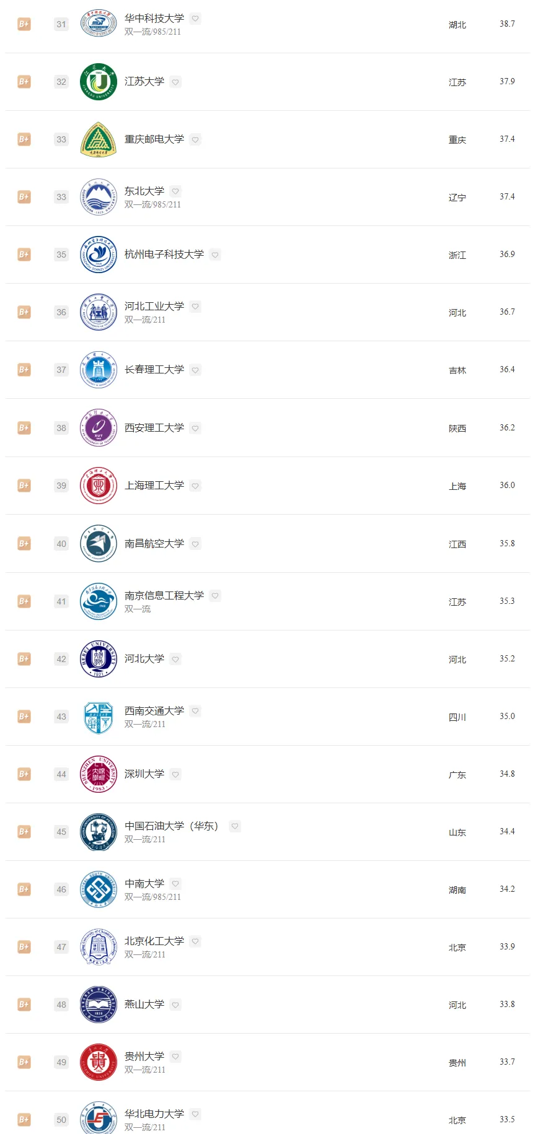Open the 东北大学 university name link
This screenshot has height=1134, width=538.
pyautogui.click(x=144, y=191)
